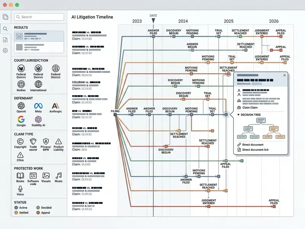This screenshot has height=229, width=305.
Task: Toggle Appeal status filter
Action: tap(43, 213)
